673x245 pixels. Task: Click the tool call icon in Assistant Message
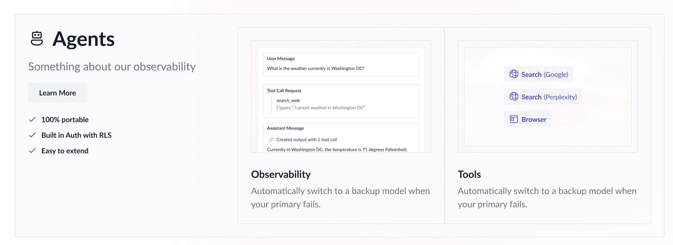[271, 140]
